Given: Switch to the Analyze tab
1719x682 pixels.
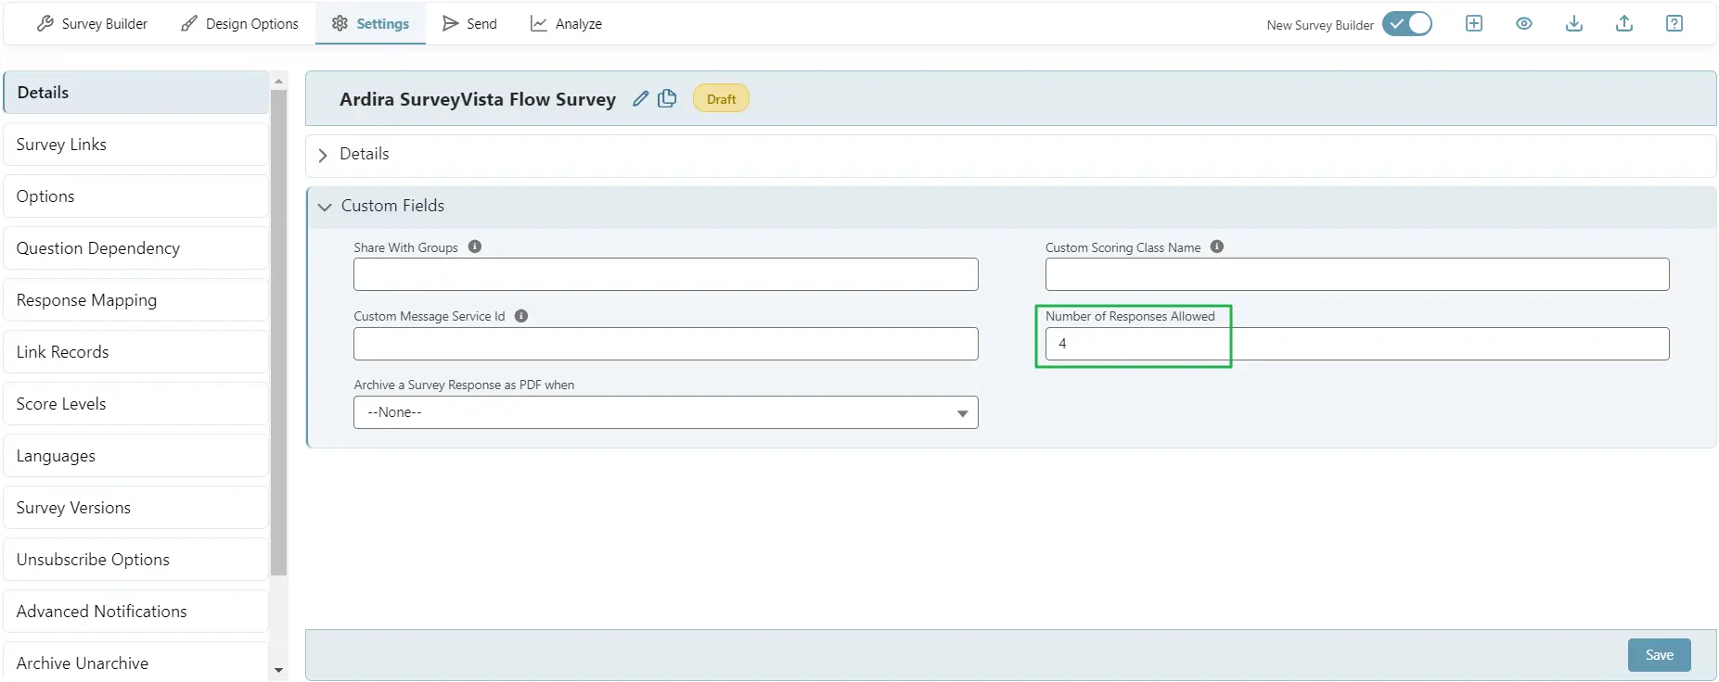Looking at the screenshot, I should pyautogui.click(x=566, y=24).
